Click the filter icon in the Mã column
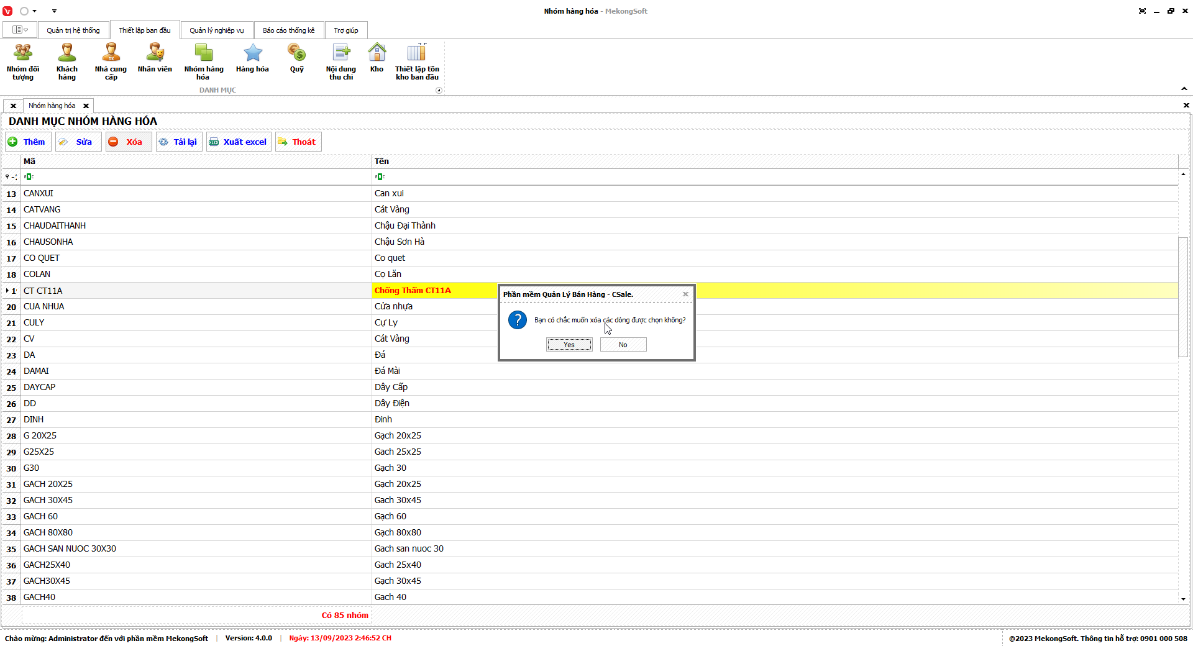Image resolution: width=1193 pixels, height=646 pixels. (x=29, y=177)
